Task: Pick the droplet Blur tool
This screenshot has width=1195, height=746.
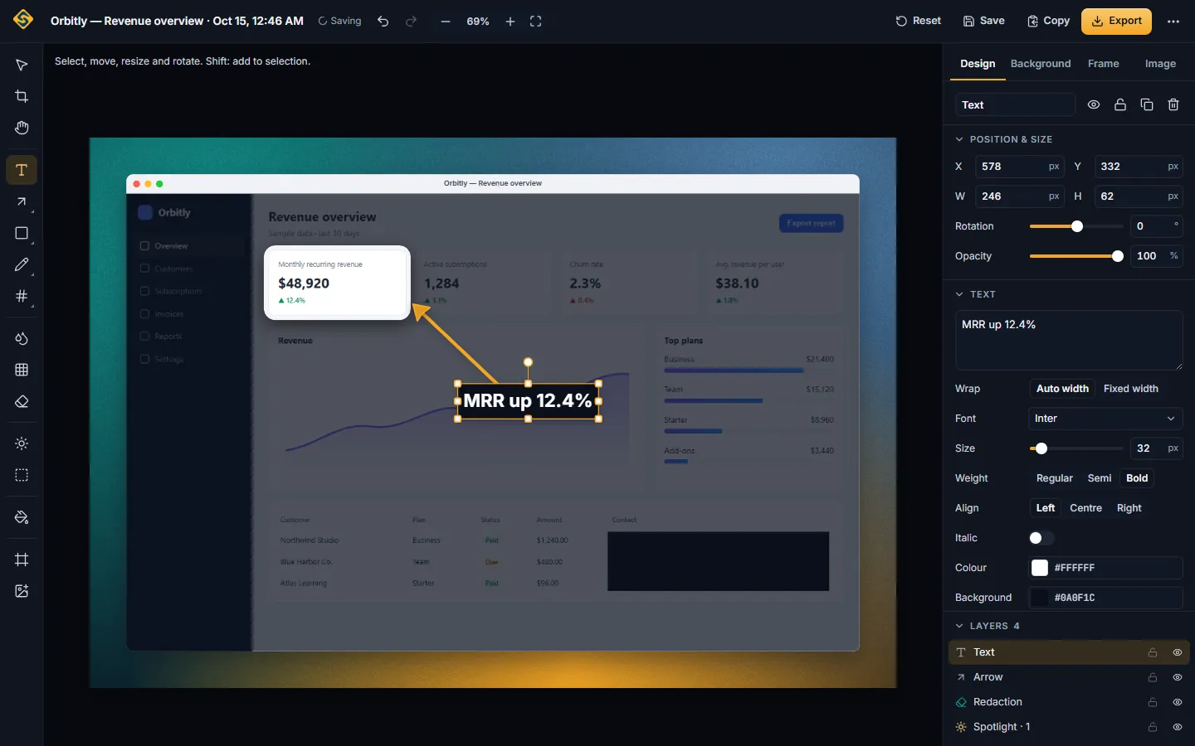Action: (22, 338)
